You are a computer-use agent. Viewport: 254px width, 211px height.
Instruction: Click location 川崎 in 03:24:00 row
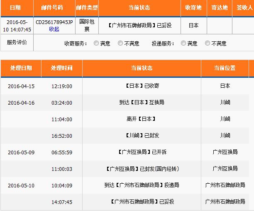coord(225,102)
